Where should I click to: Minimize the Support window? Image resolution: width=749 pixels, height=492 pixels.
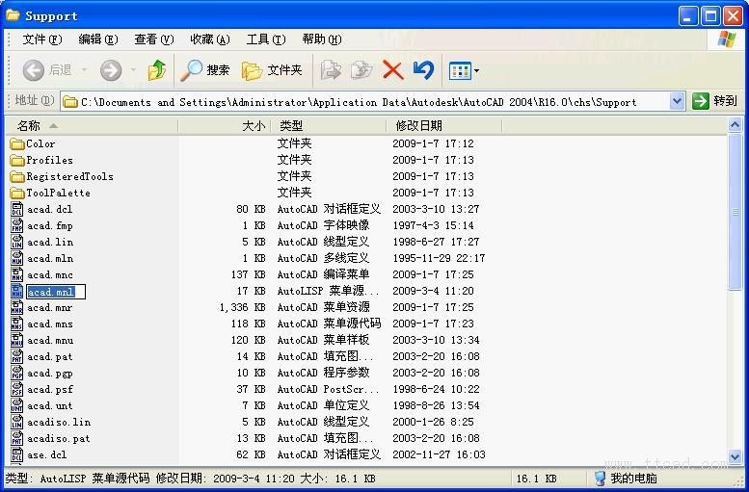tap(688, 16)
